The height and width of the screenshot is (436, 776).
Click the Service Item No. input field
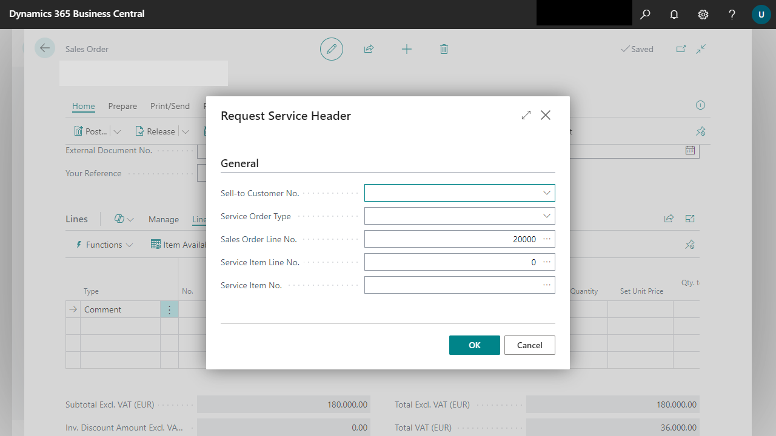click(452, 285)
